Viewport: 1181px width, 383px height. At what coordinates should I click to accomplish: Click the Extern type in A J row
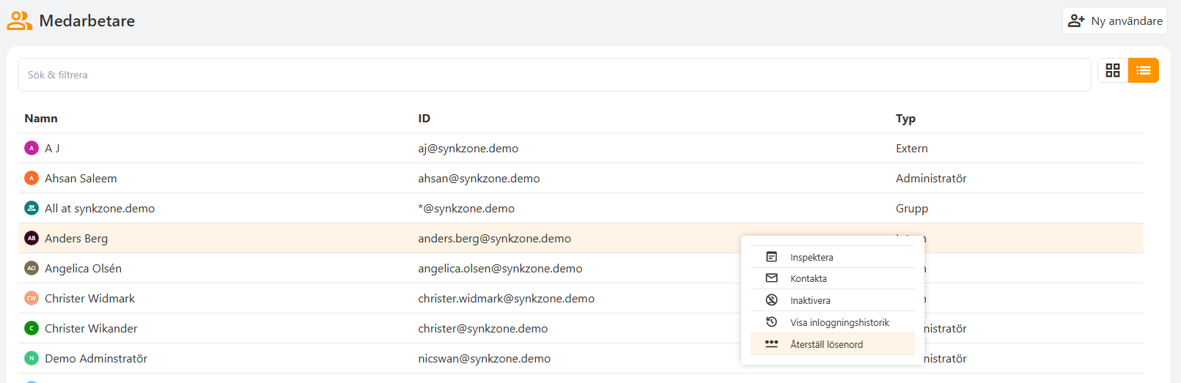[912, 148]
